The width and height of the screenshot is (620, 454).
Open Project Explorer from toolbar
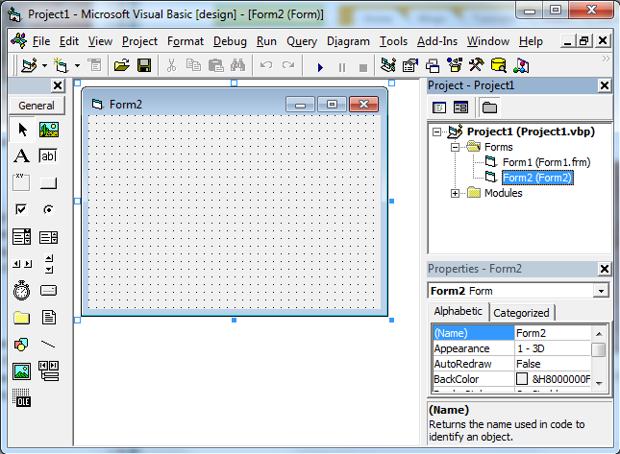coord(388,65)
